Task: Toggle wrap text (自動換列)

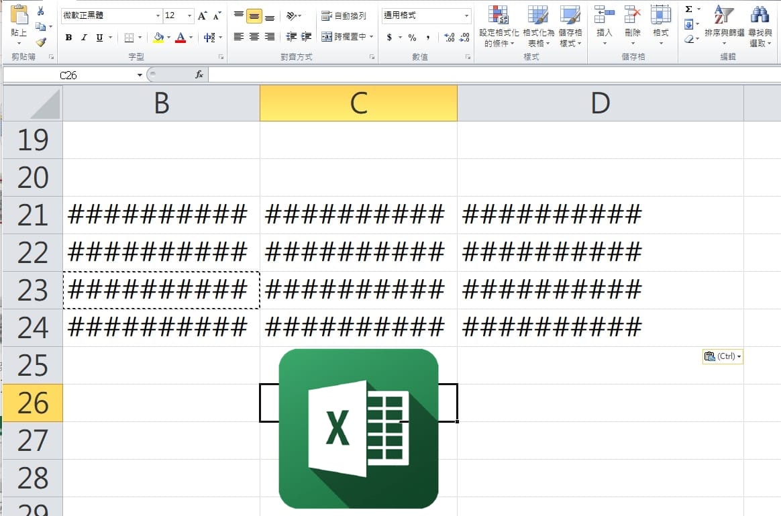Action: [344, 16]
